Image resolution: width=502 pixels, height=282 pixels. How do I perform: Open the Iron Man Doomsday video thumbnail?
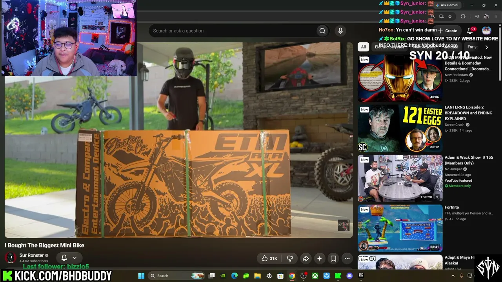tap(400, 78)
